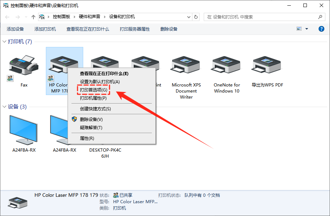Click the window title bar icon
This screenshot has height=216, width=330.
(x=6, y=5)
